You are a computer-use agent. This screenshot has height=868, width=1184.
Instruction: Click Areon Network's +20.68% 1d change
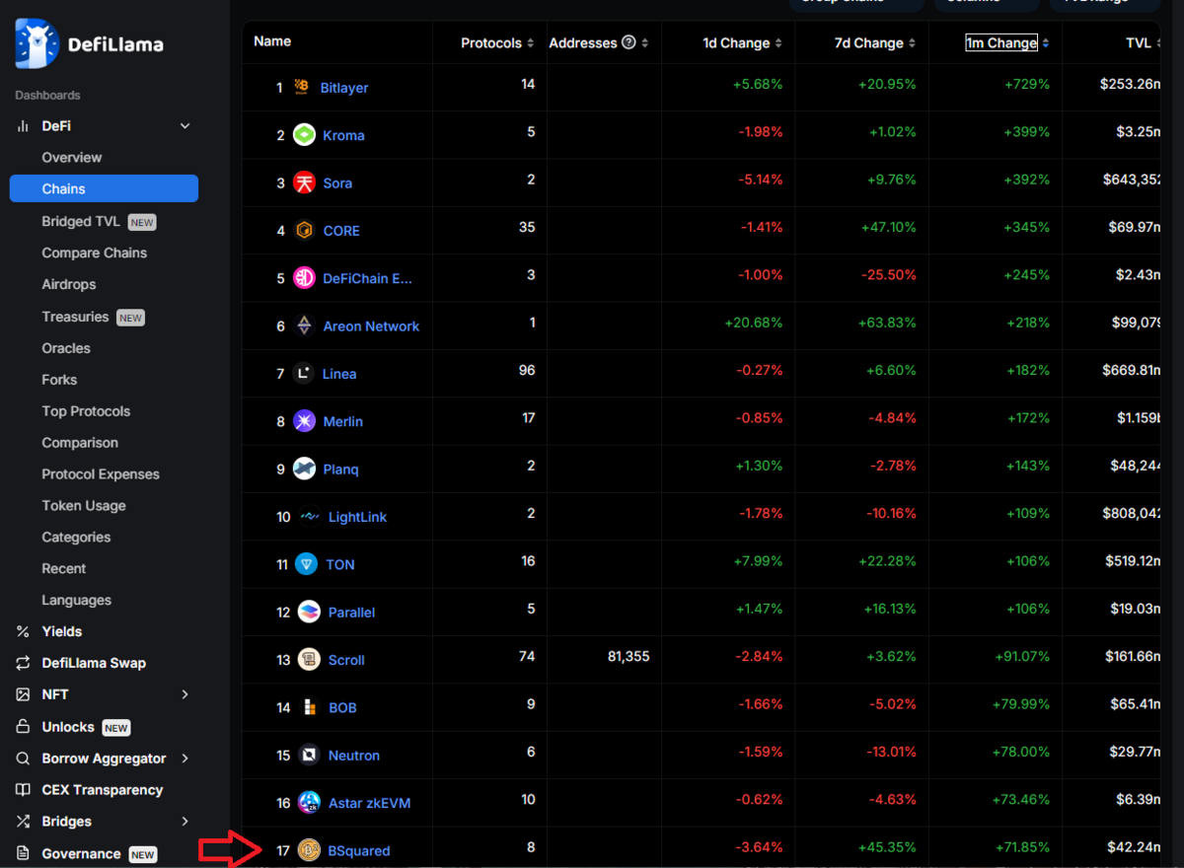(x=754, y=323)
